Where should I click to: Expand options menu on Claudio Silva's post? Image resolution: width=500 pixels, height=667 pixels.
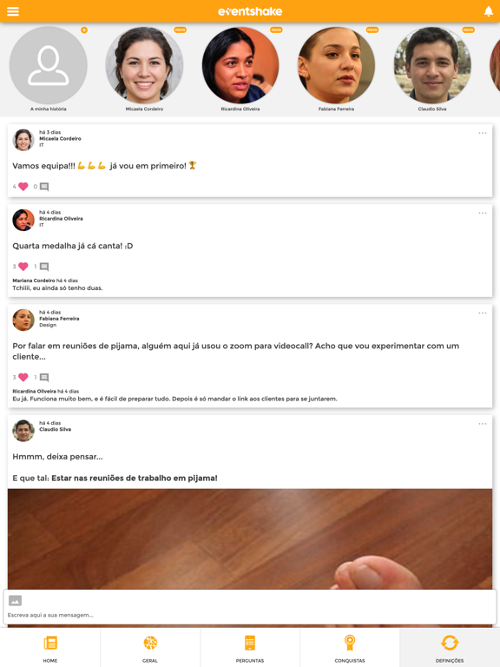click(x=482, y=424)
